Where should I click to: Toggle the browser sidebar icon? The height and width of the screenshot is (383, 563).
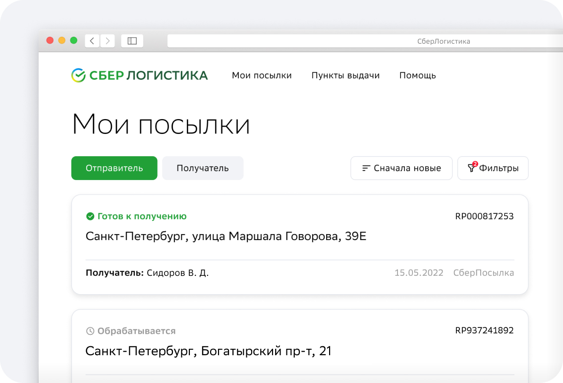click(x=132, y=41)
